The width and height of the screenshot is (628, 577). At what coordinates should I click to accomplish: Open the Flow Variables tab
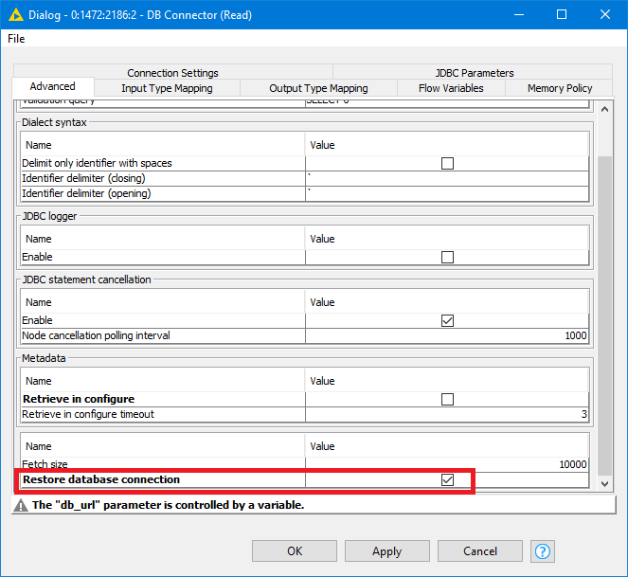[x=451, y=88]
